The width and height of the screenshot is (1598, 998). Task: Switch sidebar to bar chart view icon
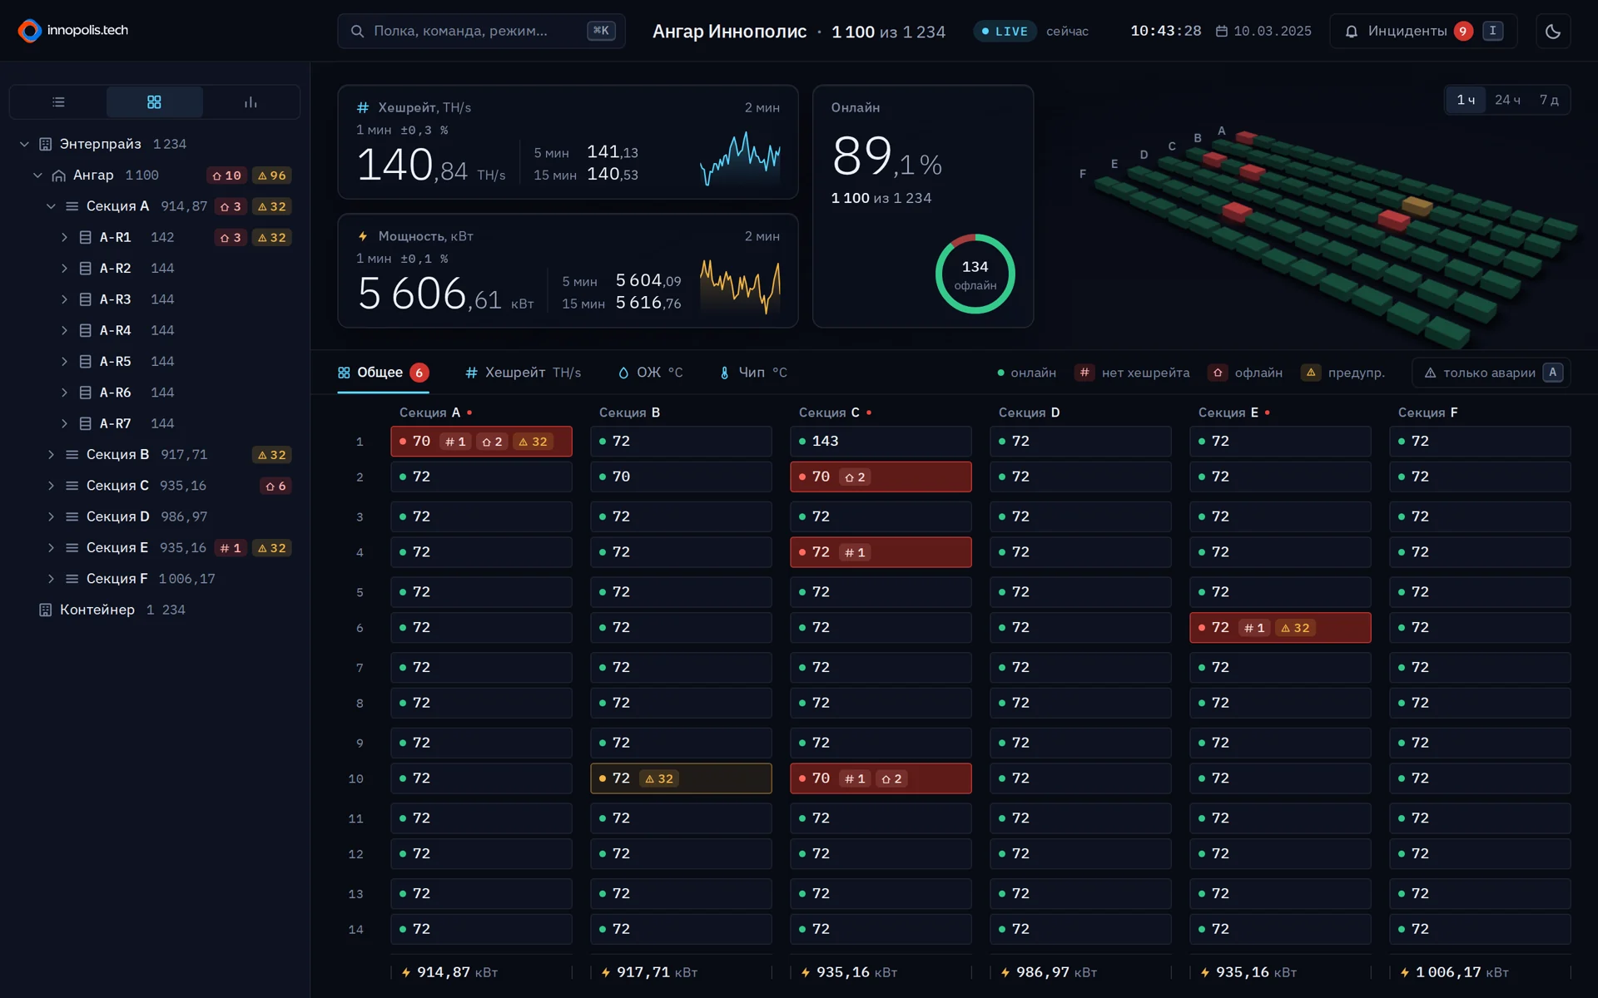point(251,102)
